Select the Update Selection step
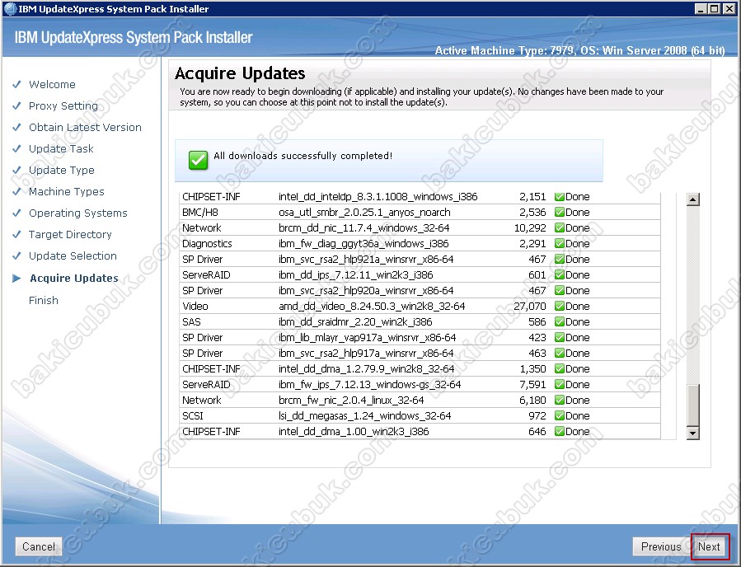Viewport: 741px width, 567px height. [x=73, y=255]
